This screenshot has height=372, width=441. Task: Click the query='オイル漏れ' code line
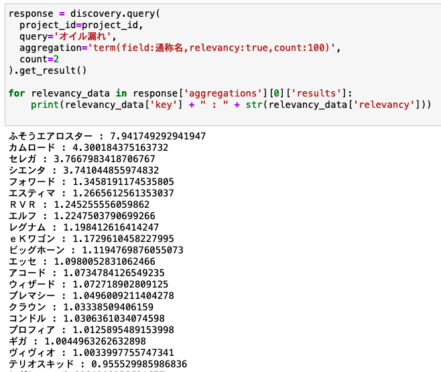click(x=68, y=37)
